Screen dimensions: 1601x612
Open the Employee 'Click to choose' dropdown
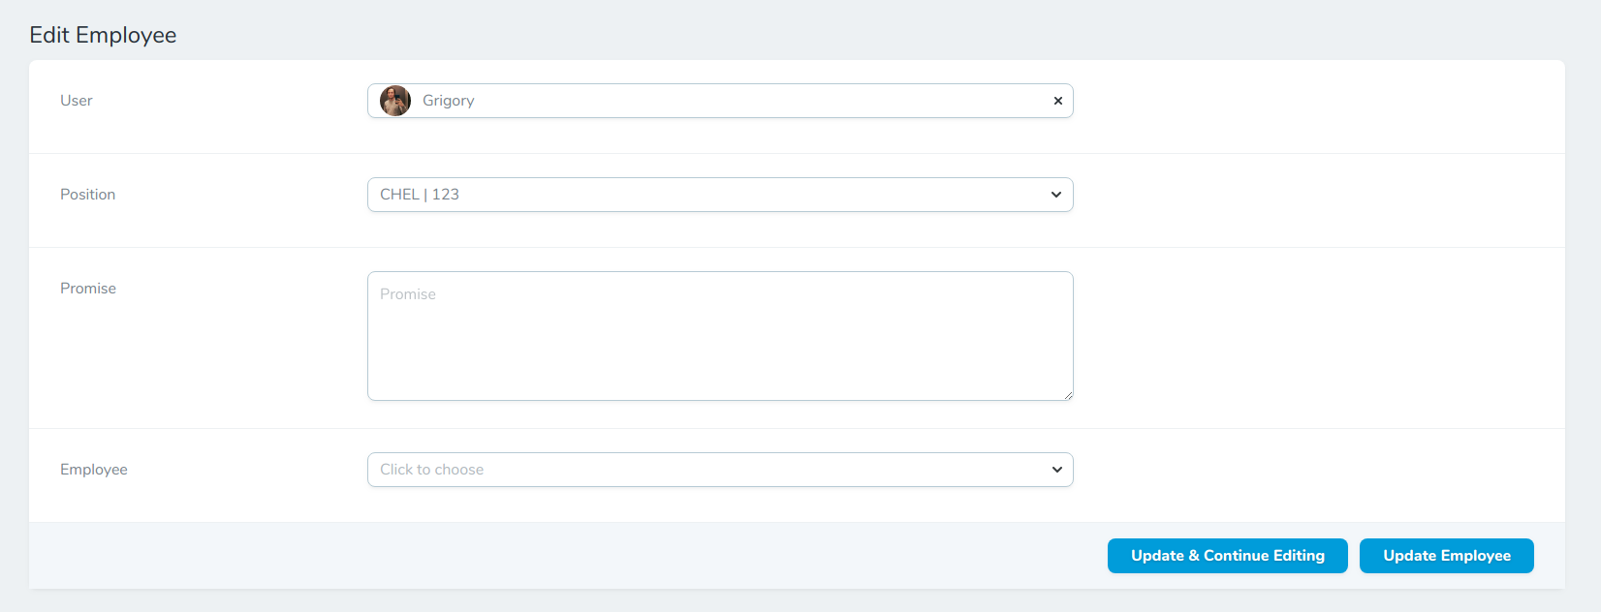coord(719,470)
